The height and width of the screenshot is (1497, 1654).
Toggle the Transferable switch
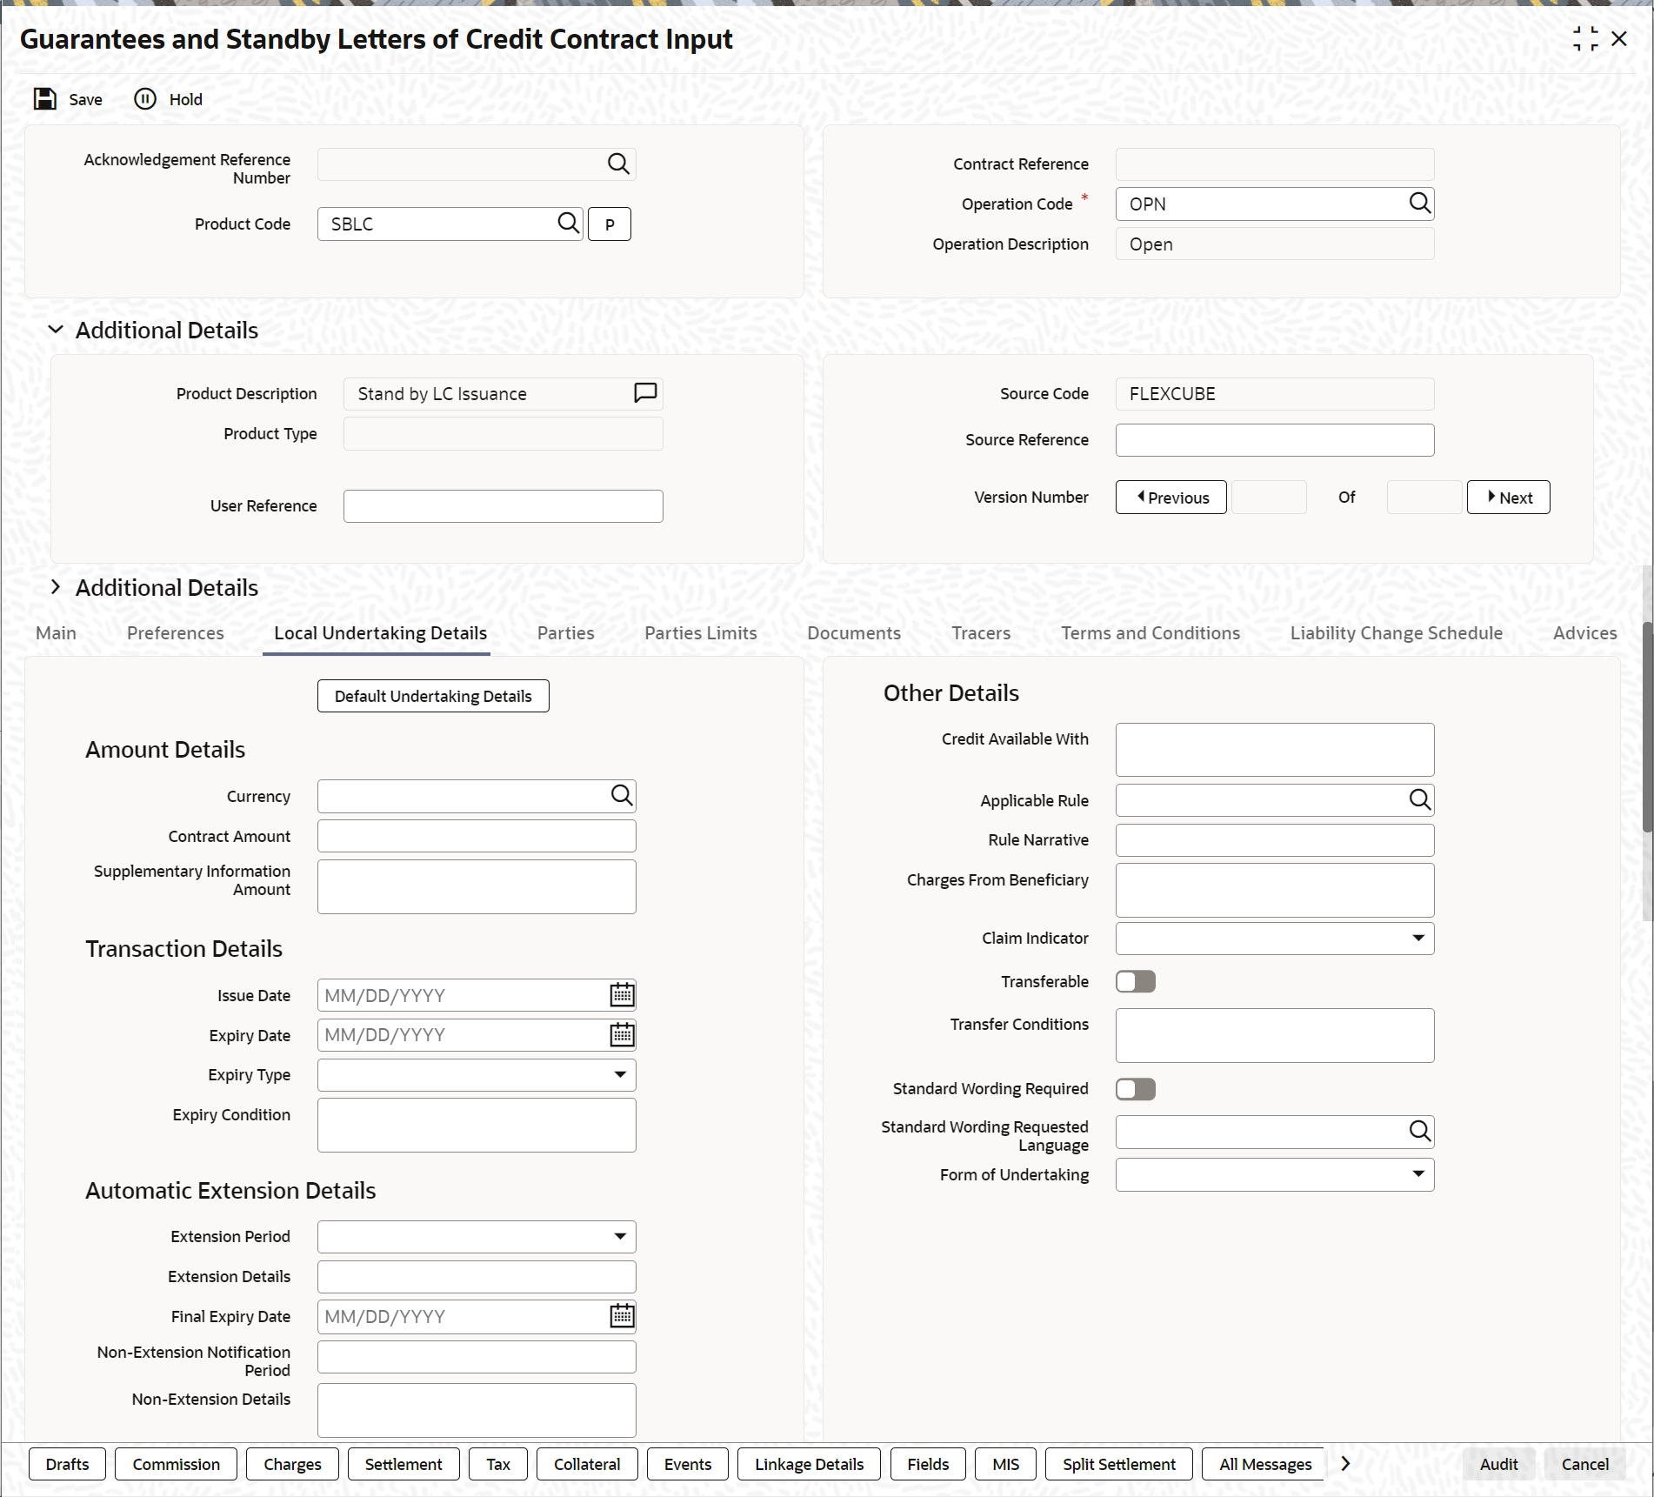[x=1136, y=981]
